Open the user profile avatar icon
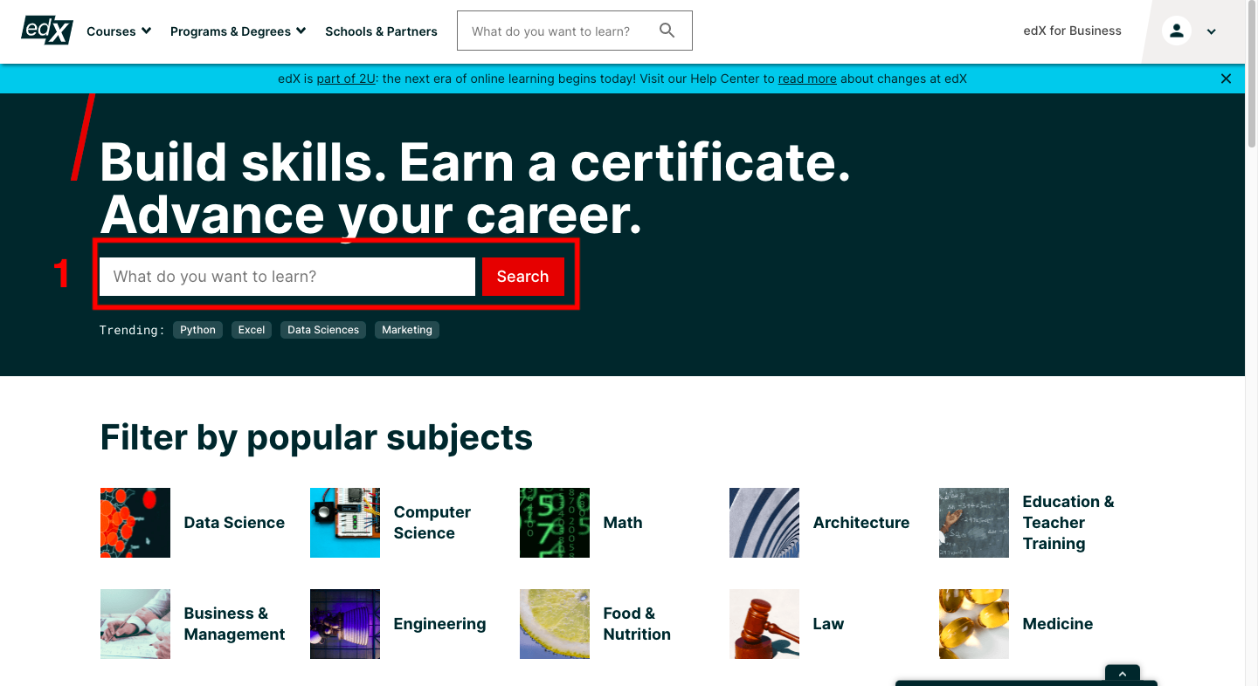 [x=1177, y=31]
